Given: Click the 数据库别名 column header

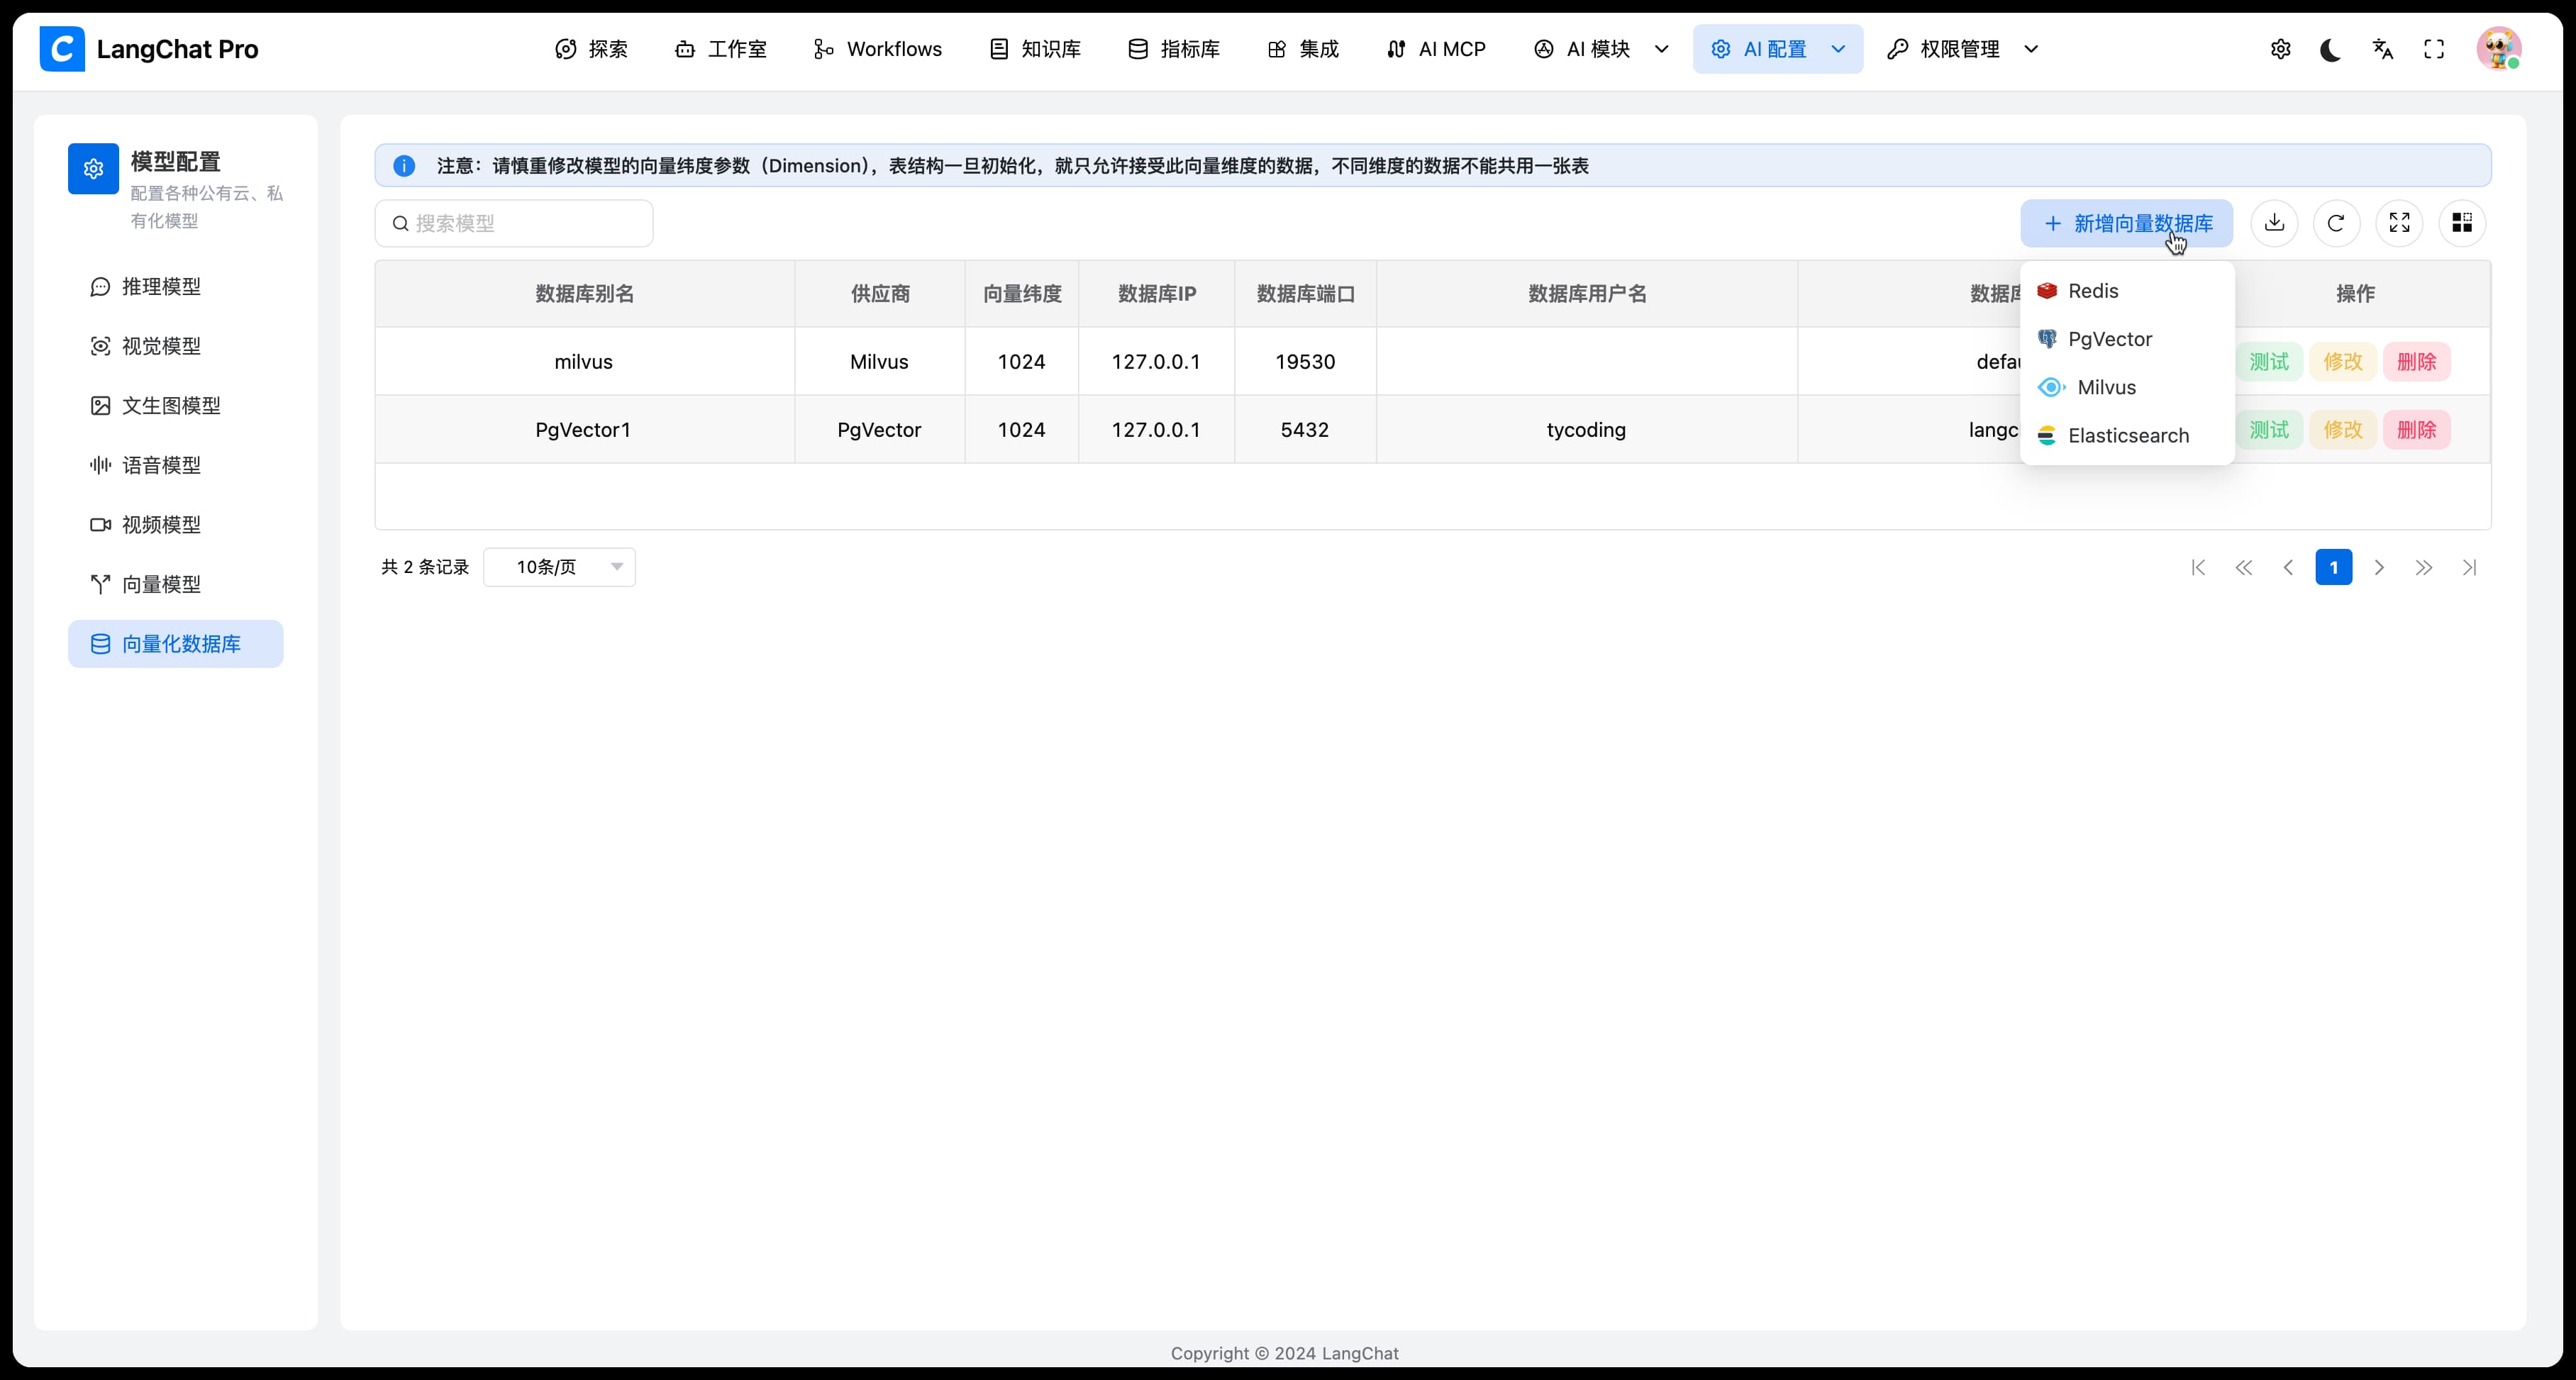Looking at the screenshot, I should [585, 294].
